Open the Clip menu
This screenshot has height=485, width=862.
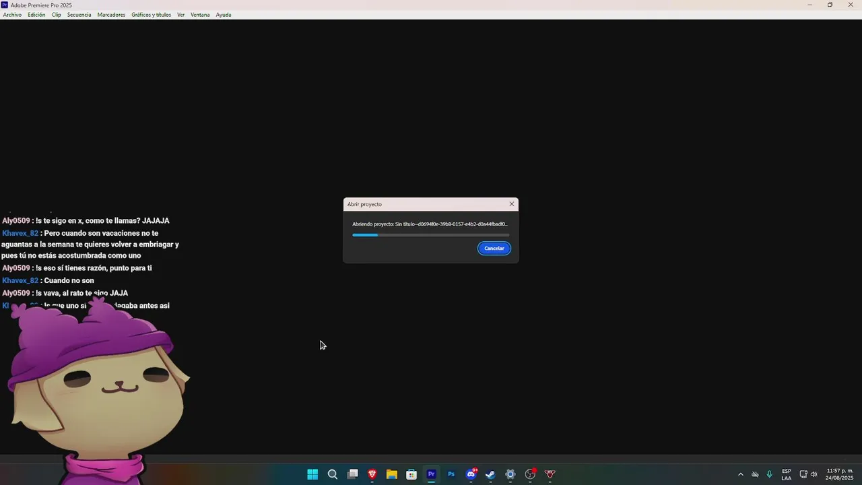pyautogui.click(x=57, y=15)
